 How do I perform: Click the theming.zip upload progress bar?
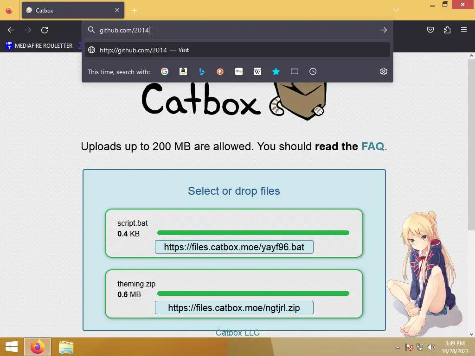(253, 293)
